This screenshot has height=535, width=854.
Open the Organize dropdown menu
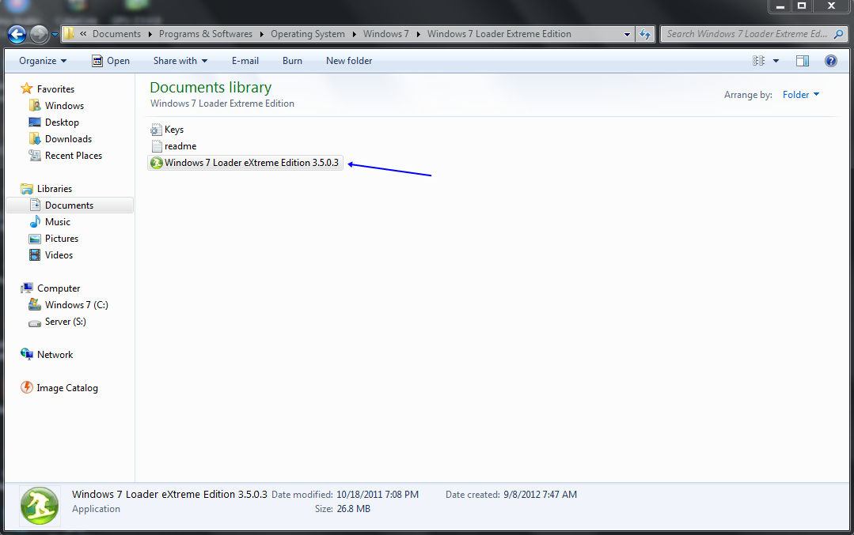coord(42,60)
